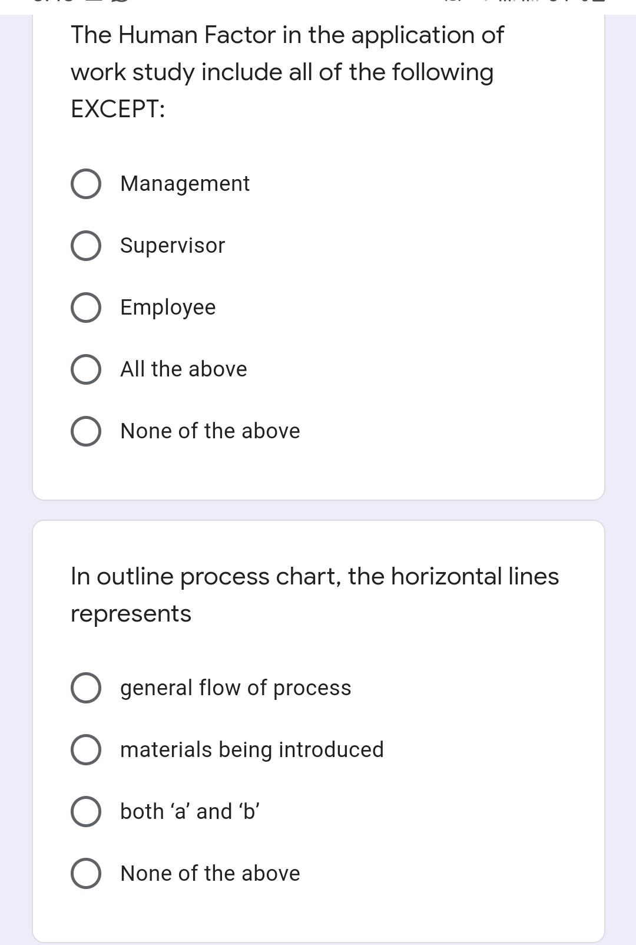This screenshot has width=636, height=945.
Task: Click the "Supervisor" label text
Action: pos(171,245)
